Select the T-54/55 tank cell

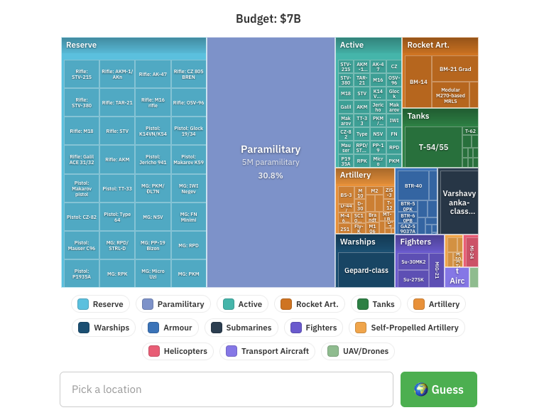click(x=433, y=147)
